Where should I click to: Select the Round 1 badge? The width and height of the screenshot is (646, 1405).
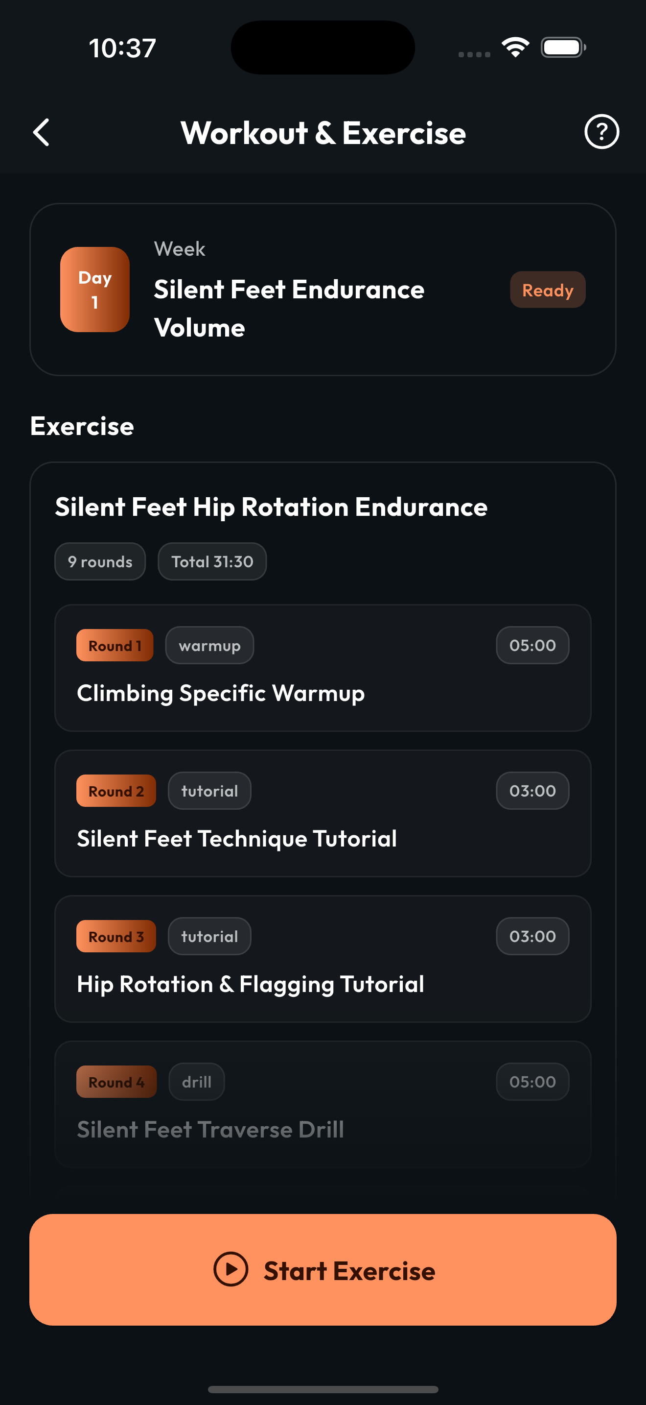pyautogui.click(x=115, y=645)
